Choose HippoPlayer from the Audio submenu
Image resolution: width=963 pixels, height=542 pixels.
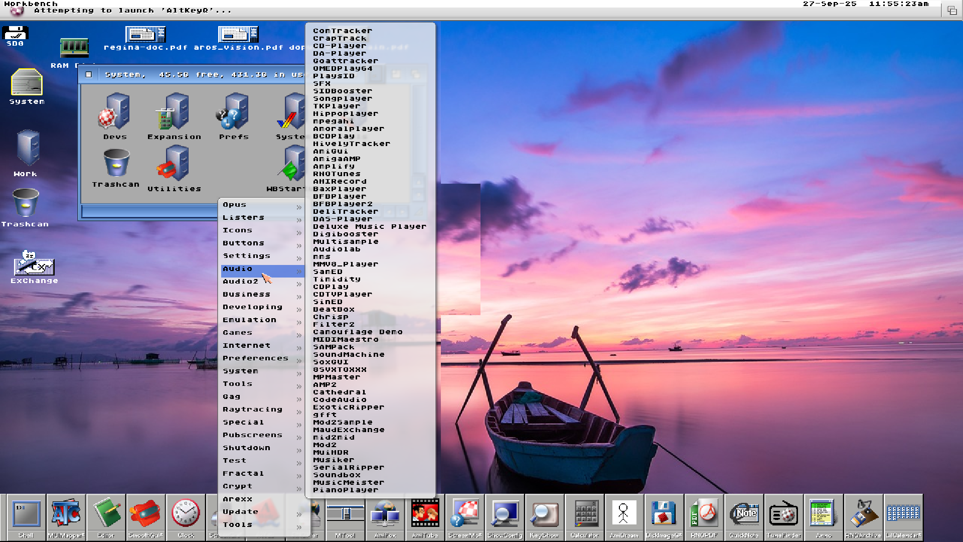pos(345,114)
